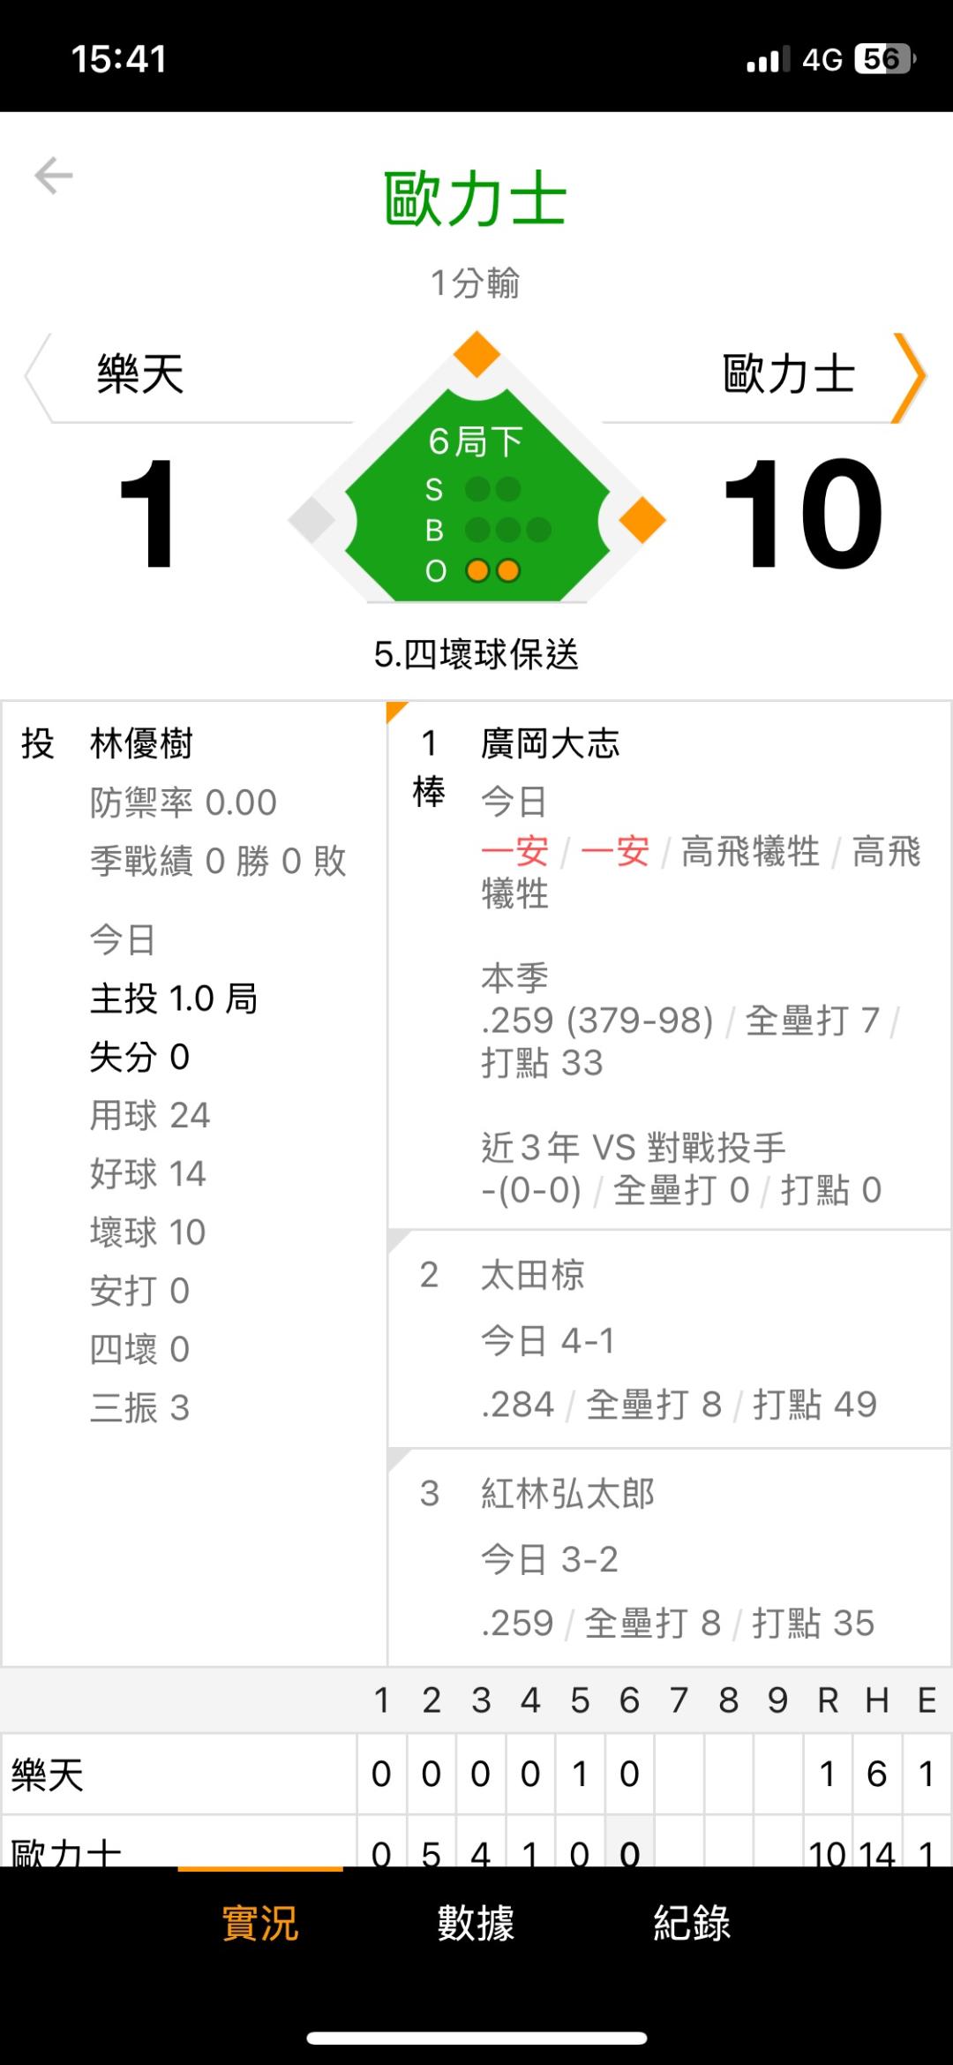The width and height of the screenshot is (953, 2065).
Task: Expand batter 3 紅林弘太郎 row
Action: [669, 1557]
